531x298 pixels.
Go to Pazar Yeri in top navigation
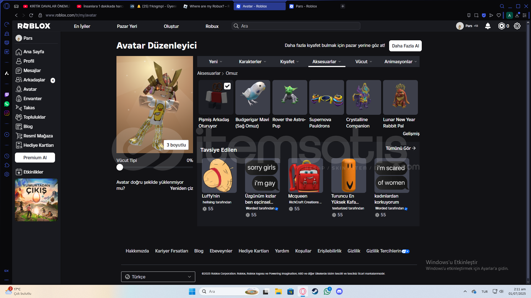pyautogui.click(x=127, y=26)
